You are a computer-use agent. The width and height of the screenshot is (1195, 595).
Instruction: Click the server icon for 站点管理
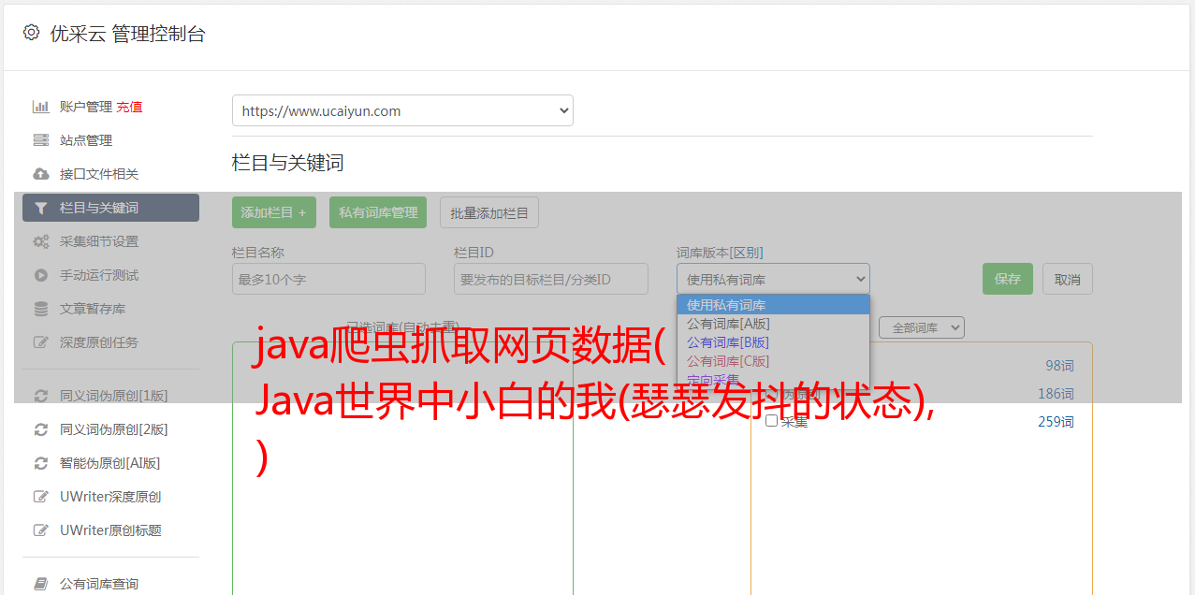(40, 140)
